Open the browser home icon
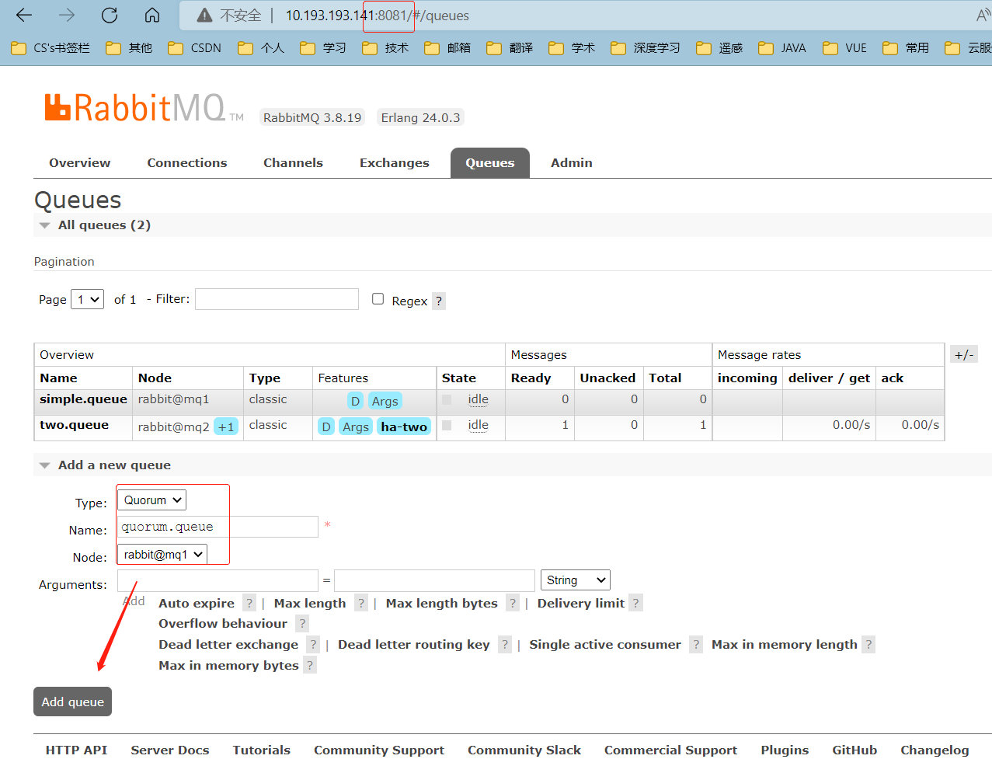This screenshot has width=992, height=766. pyautogui.click(x=152, y=15)
